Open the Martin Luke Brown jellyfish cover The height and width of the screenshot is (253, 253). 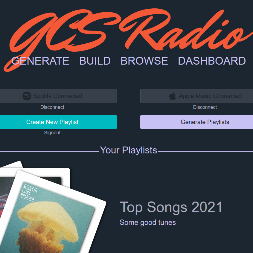tap(48, 216)
